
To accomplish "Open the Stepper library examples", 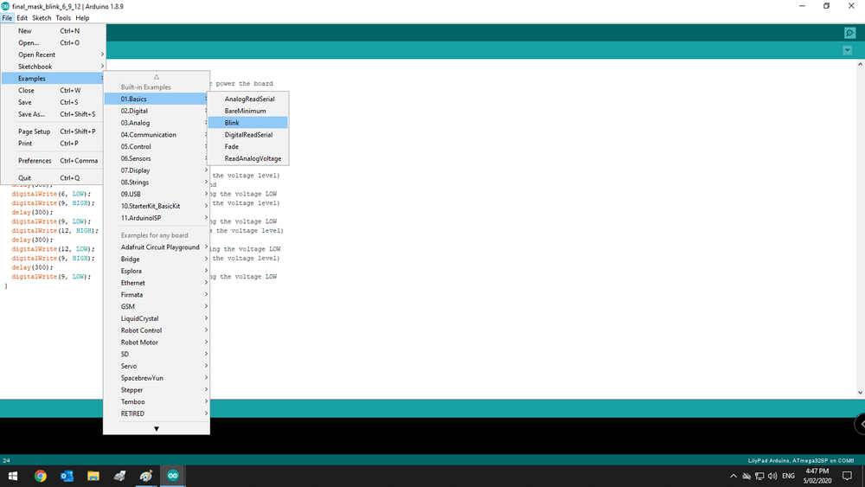I will [x=156, y=390].
